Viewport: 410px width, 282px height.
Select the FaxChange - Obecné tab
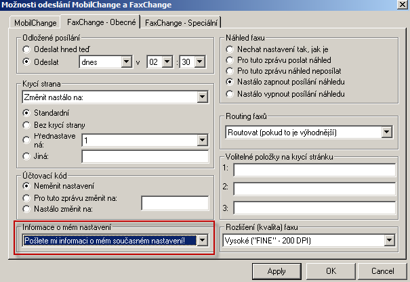tap(101, 22)
